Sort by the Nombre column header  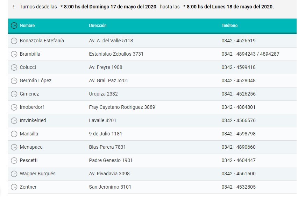27,26
